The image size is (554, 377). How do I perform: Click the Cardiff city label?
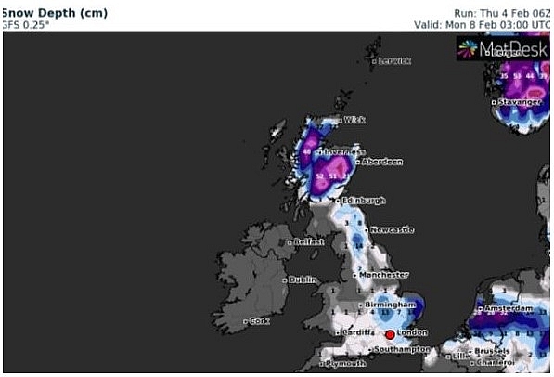click(x=357, y=332)
